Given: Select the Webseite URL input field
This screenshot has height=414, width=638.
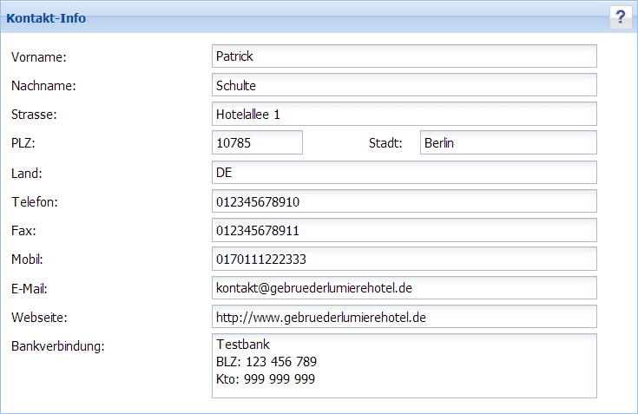Looking at the screenshot, I should pos(404,317).
